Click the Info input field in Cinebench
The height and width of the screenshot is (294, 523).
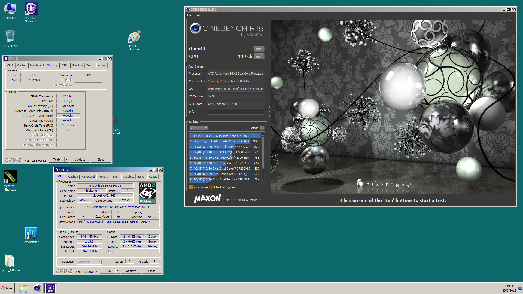coord(235,112)
